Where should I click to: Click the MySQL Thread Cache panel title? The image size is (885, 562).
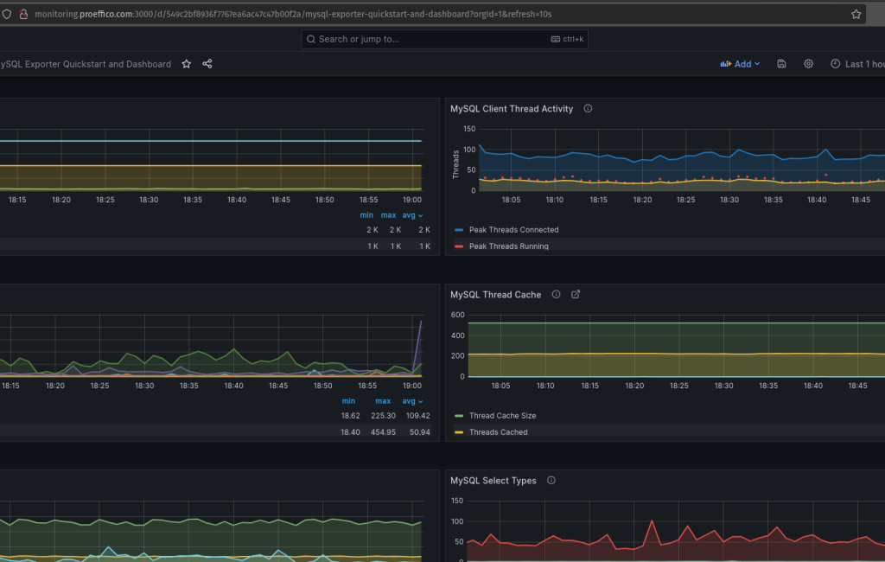495,295
